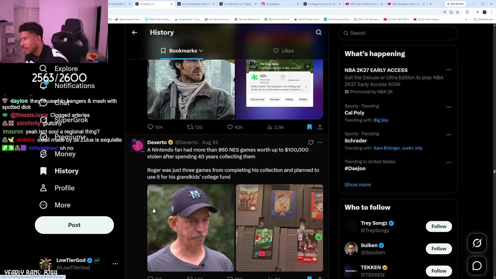Open account menu dots beside LowTierGod
The image size is (496, 279).
point(115,263)
